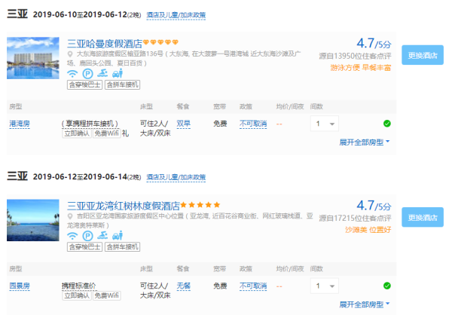The image size is (452, 315).
Task: Click the 三亚哈曼度假酒店 pool photo thumbnail
Action: tap(33, 58)
